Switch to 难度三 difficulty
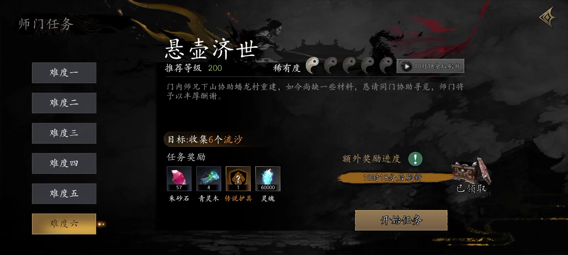The image size is (568, 255). 64,133
